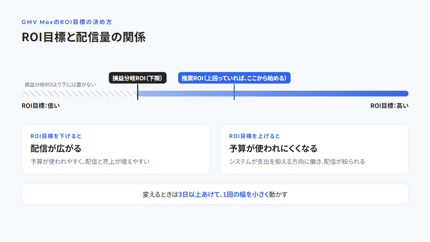Screen dimensions: 430x242
Task: Click the text 'システムが支出を抑える方向に働き、配信が絞られる'
Action: pos(297,162)
